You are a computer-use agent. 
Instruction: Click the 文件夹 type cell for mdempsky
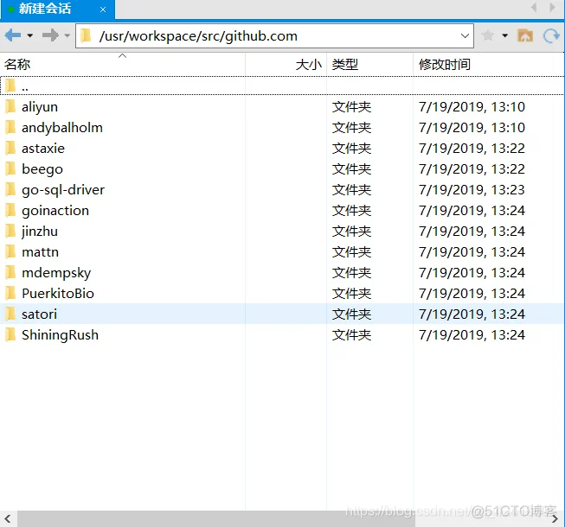pyautogui.click(x=351, y=273)
